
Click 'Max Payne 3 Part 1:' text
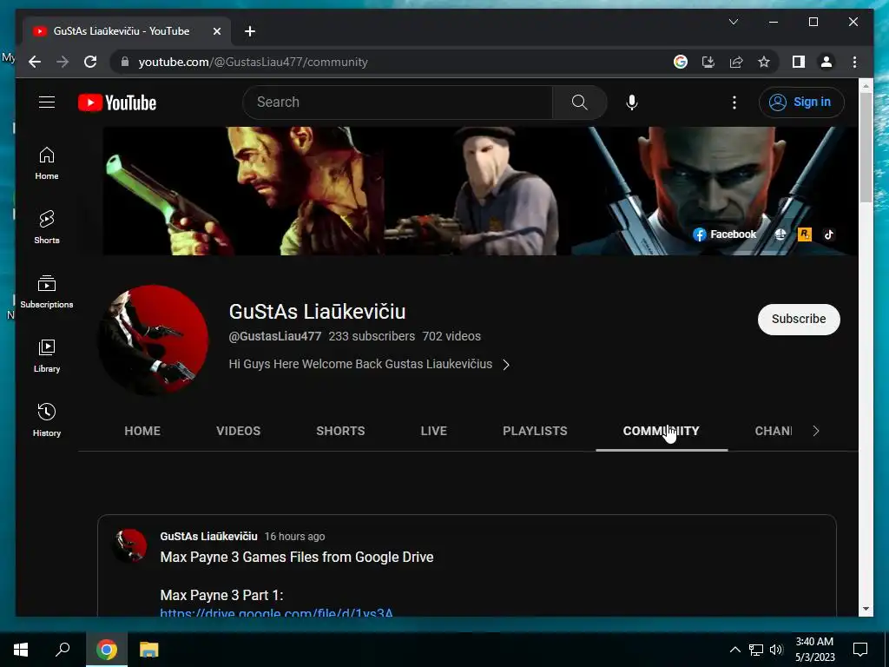pyautogui.click(x=221, y=595)
